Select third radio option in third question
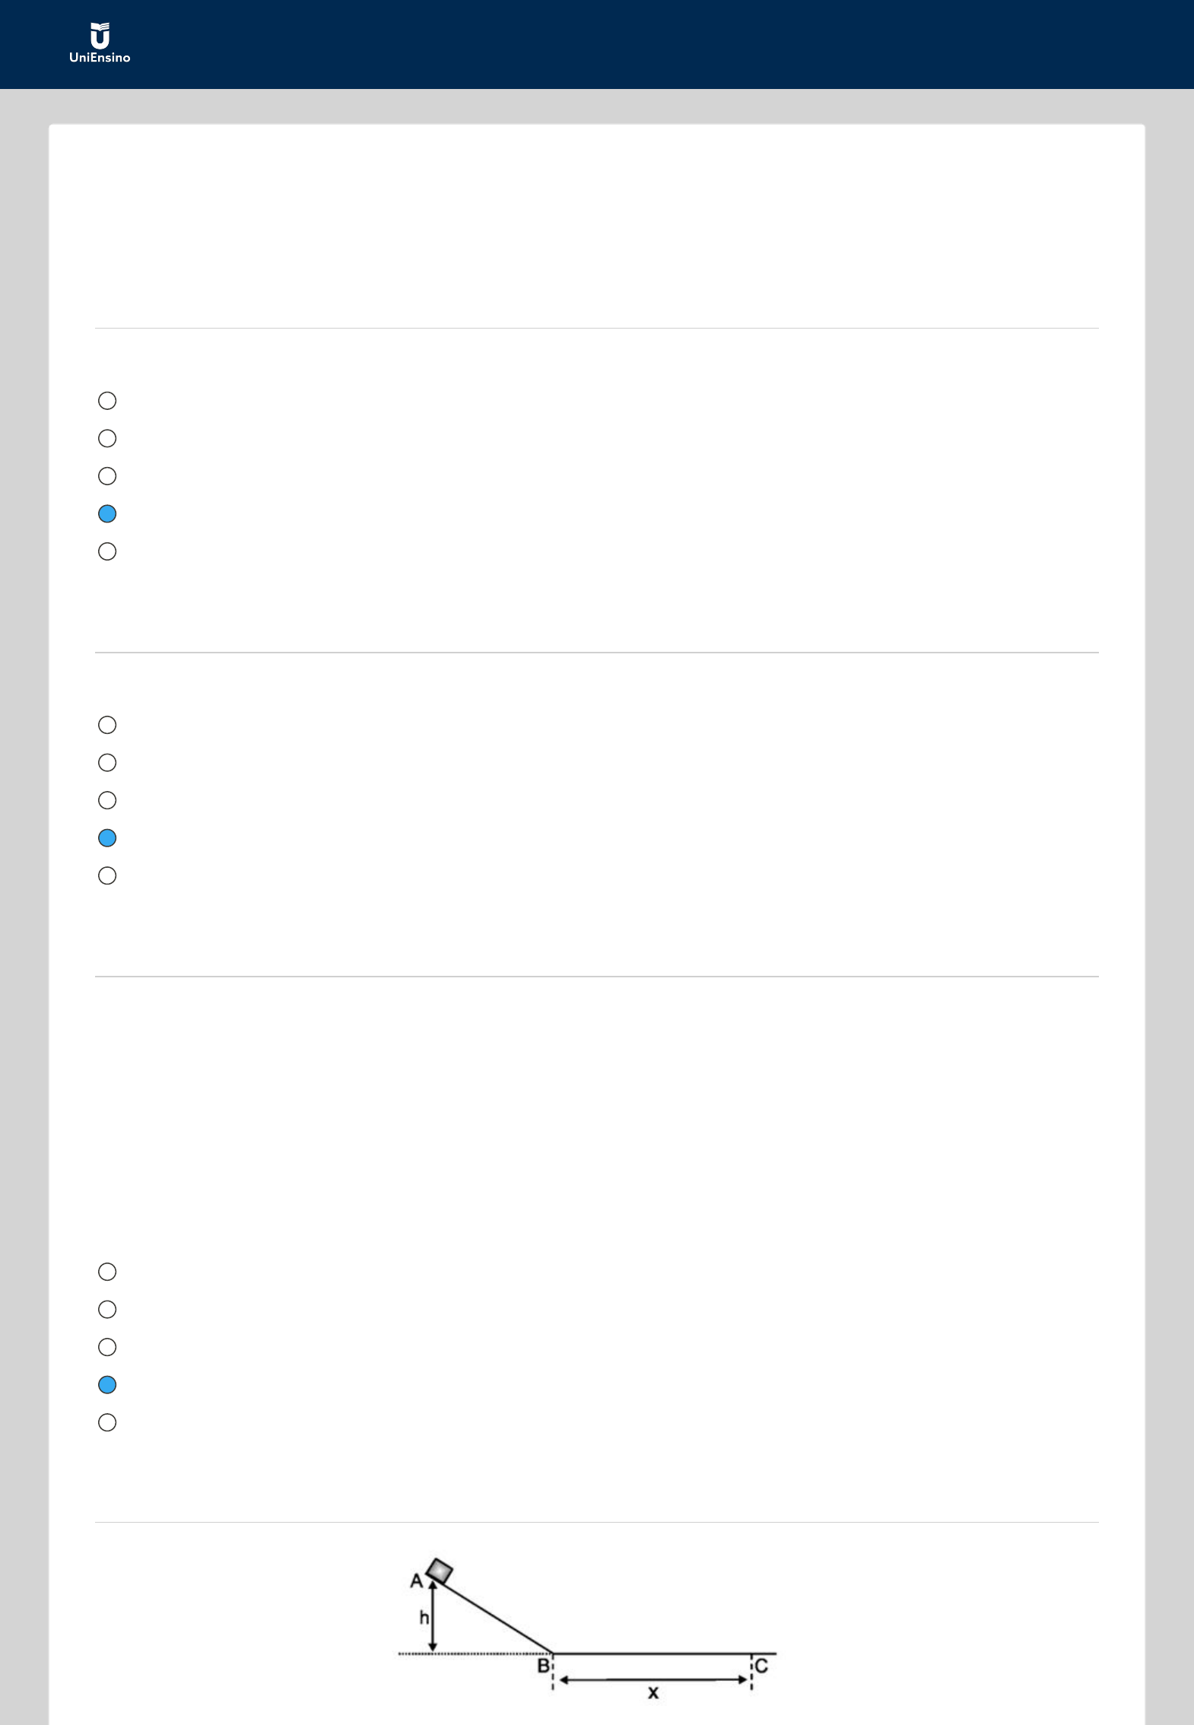This screenshot has width=1194, height=1725. click(x=107, y=1347)
